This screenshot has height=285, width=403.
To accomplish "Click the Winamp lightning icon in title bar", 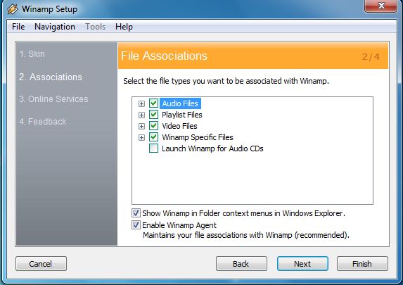I will [13, 9].
